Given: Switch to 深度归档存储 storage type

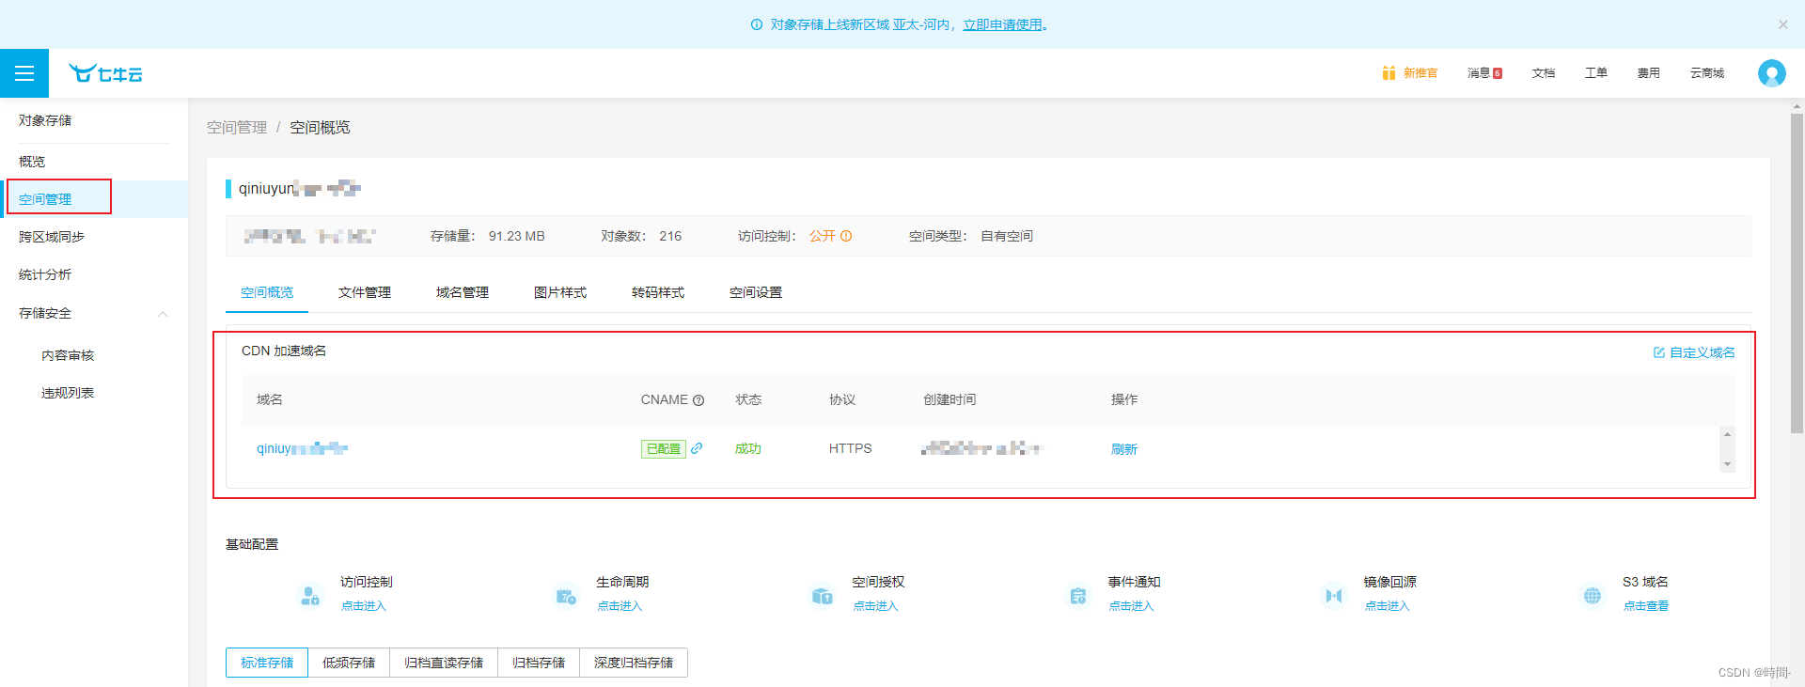Looking at the screenshot, I should pyautogui.click(x=634, y=663).
